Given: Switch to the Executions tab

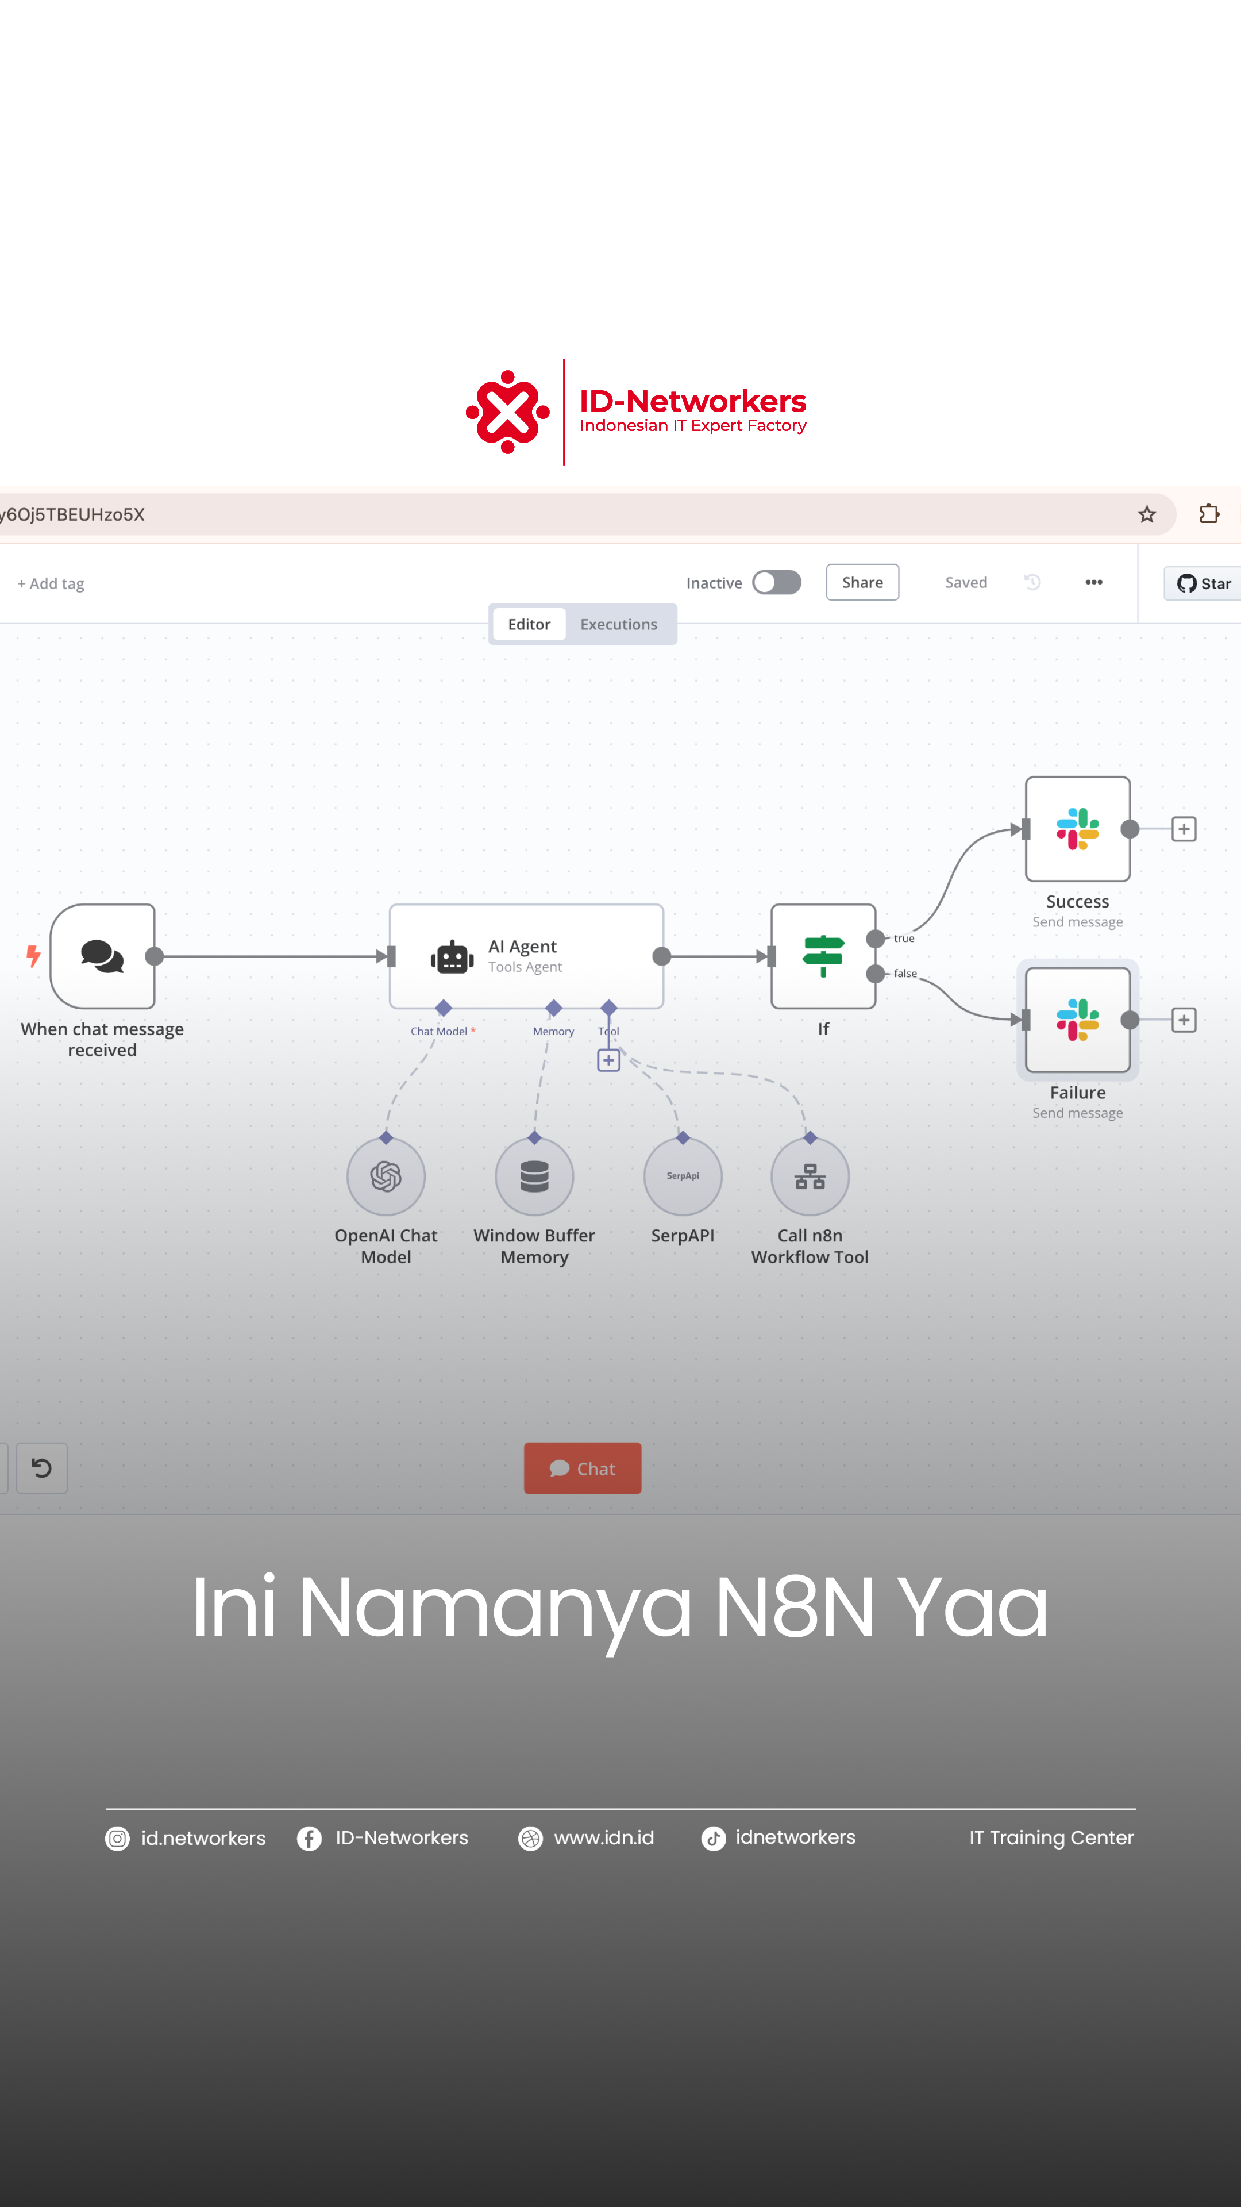Looking at the screenshot, I should (618, 625).
